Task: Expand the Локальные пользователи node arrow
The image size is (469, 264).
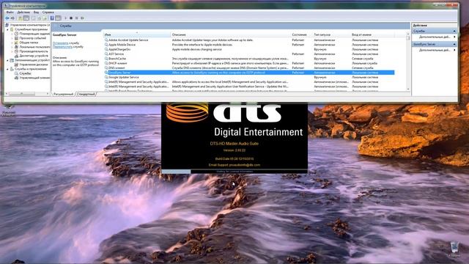Action: point(12,47)
